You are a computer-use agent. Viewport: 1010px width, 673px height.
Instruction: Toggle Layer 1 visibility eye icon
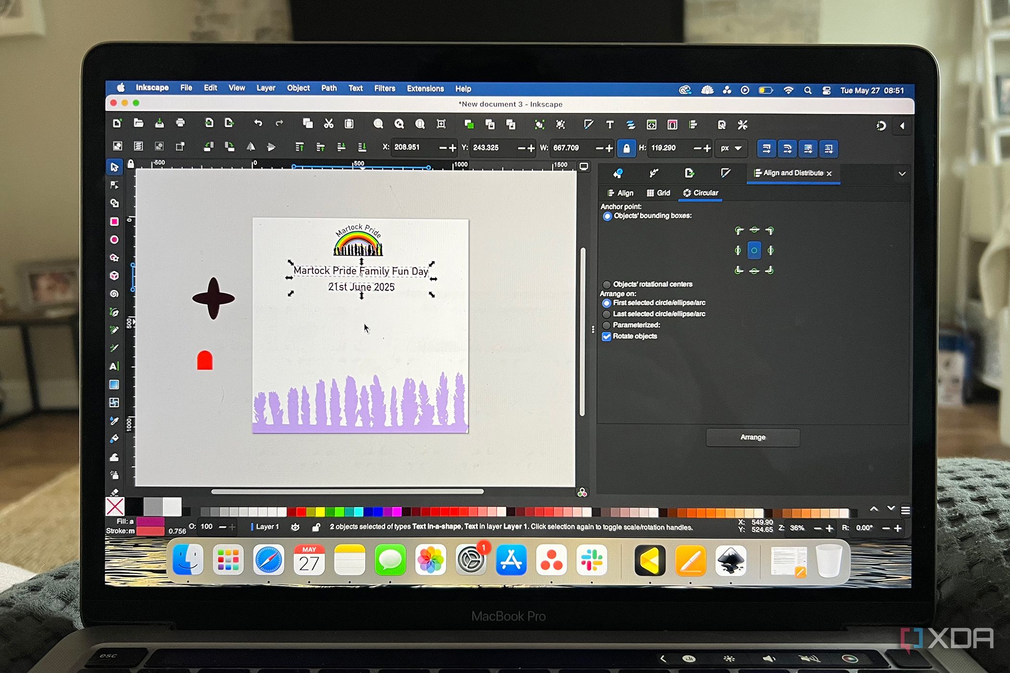295,527
